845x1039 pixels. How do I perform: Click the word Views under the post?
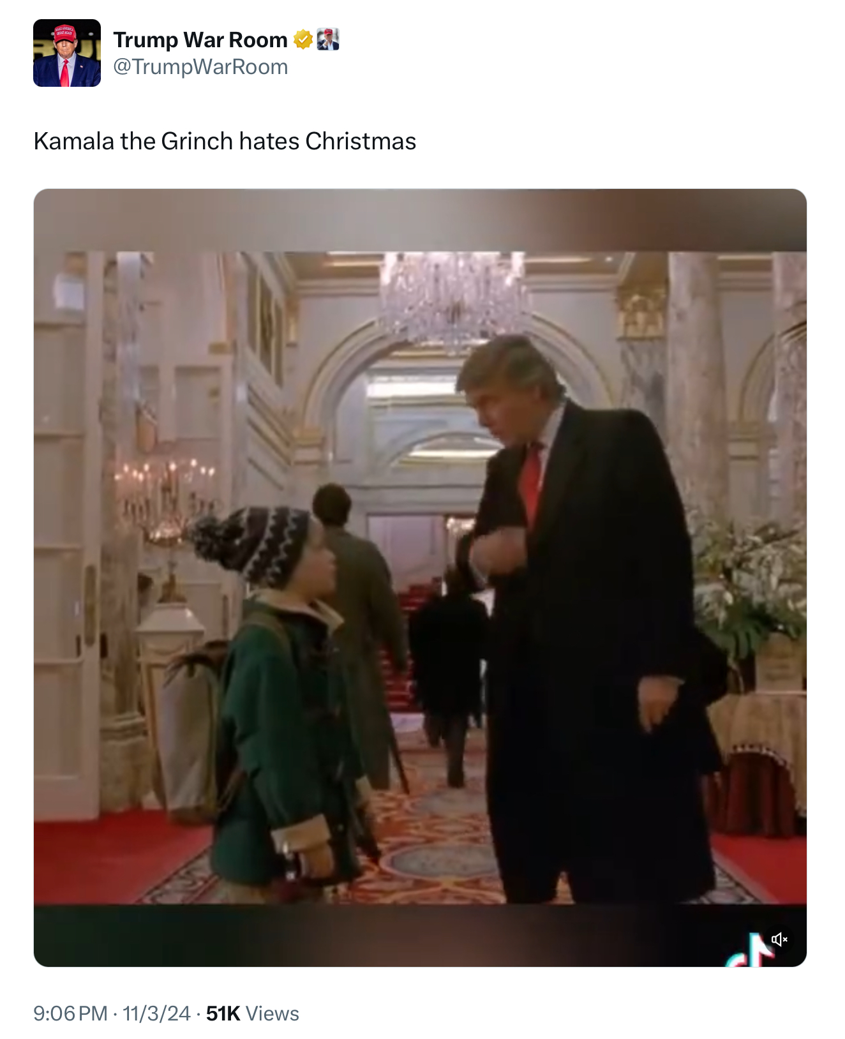(x=273, y=1013)
